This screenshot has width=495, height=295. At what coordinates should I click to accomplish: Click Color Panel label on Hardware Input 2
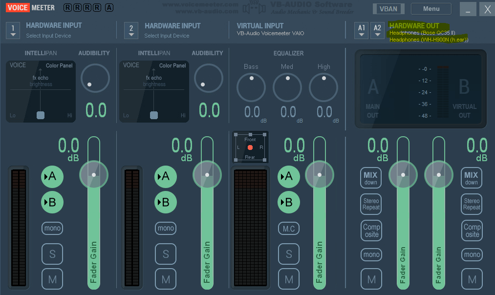172,65
